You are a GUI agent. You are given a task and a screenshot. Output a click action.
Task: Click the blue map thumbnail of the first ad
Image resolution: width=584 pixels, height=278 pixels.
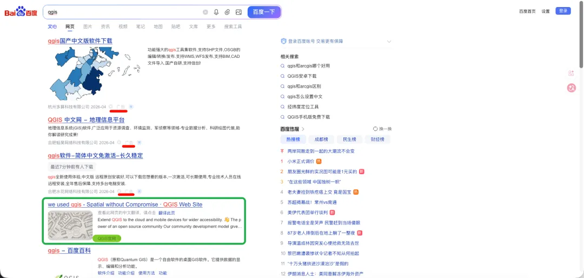coord(95,74)
